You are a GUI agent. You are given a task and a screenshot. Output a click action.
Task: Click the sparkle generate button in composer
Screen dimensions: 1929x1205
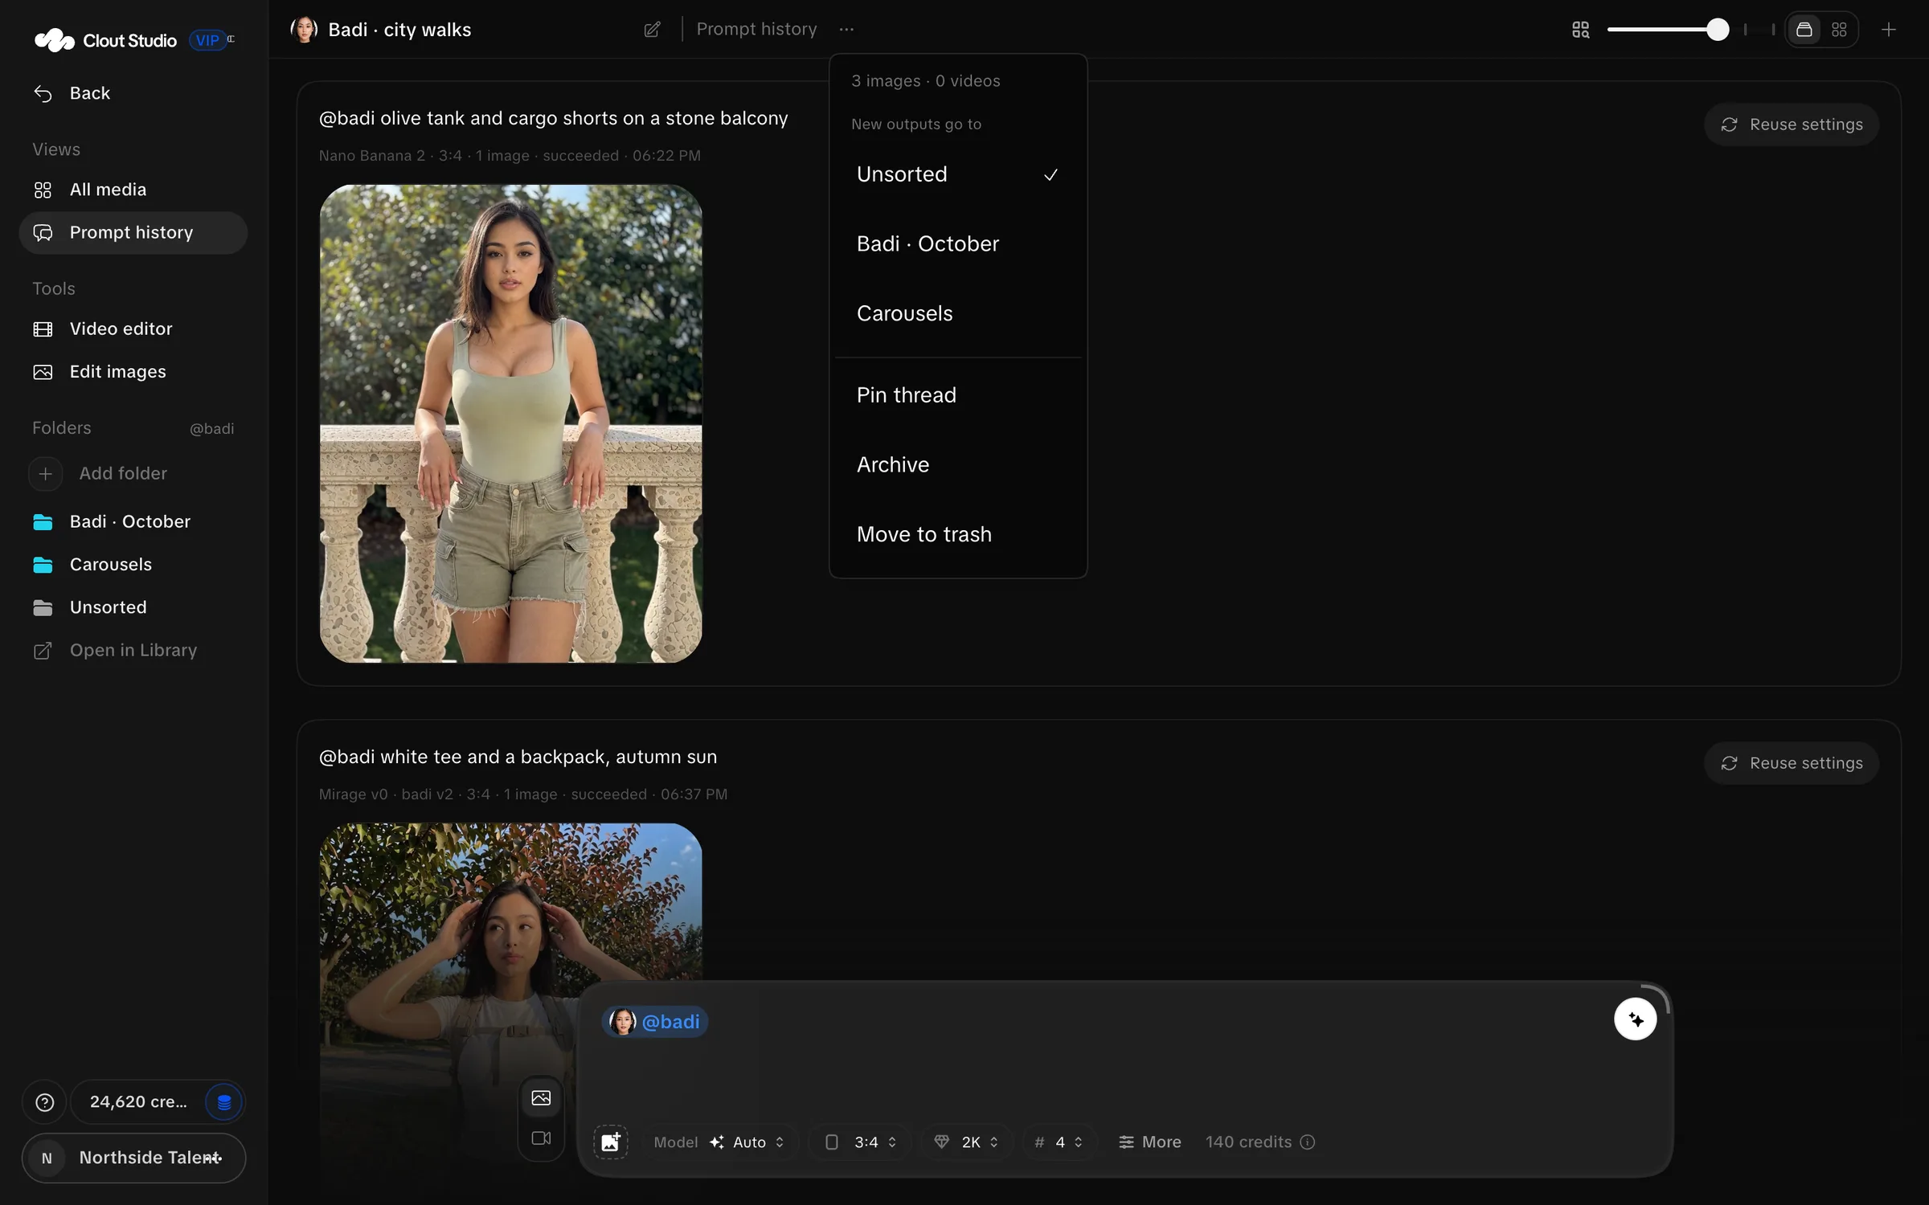[1636, 1019]
